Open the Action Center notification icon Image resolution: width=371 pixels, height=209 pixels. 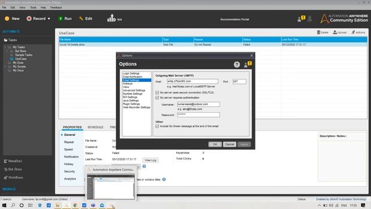click(x=363, y=205)
